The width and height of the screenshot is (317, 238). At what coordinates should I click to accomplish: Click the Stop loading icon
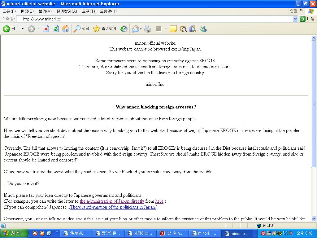(x=46, y=29)
